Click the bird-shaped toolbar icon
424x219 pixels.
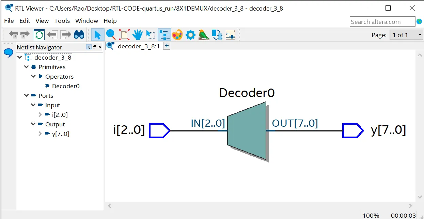(x=204, y=34)
